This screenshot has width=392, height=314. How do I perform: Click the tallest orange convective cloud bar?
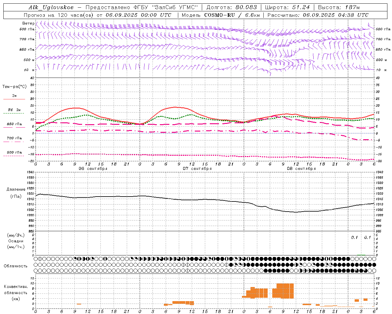coord(285,291)
